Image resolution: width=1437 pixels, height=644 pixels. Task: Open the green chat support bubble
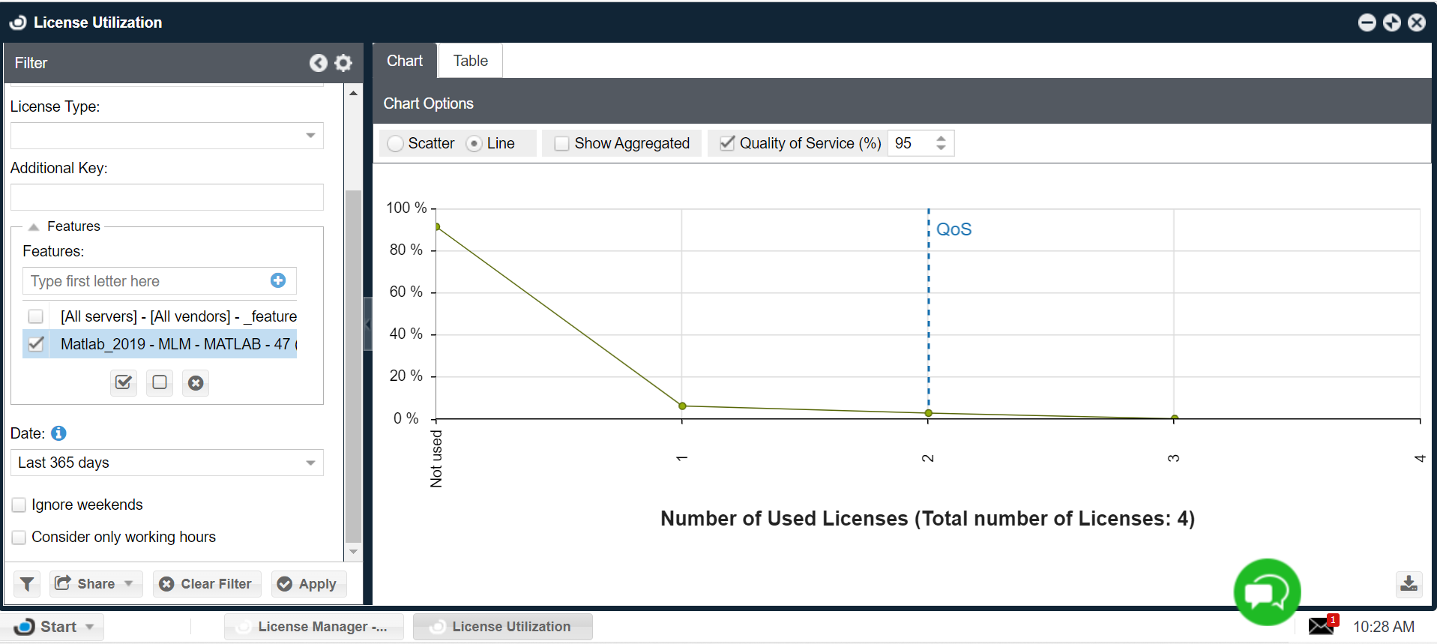click(1267, 592)
